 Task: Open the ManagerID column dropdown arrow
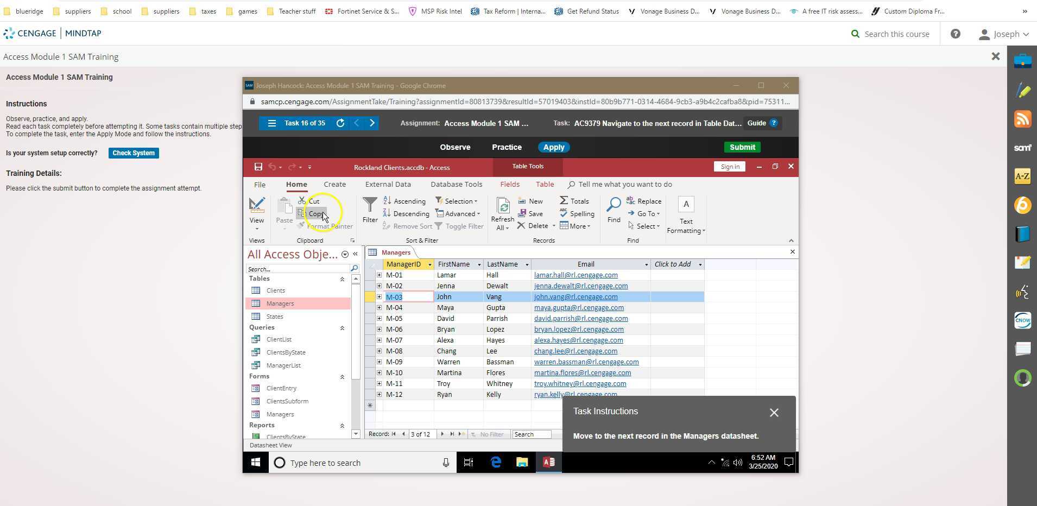pos(429,264)
